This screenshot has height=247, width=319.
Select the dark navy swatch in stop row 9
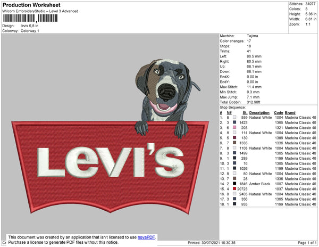coord(234,158)
